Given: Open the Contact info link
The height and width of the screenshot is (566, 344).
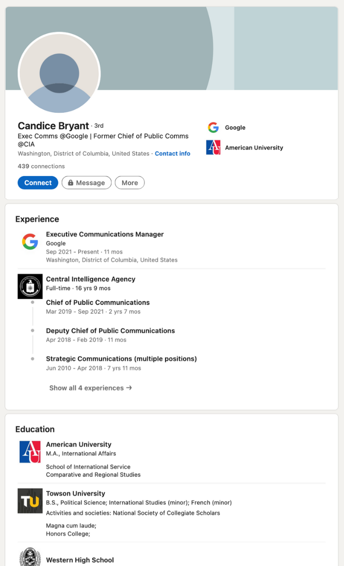Looking at the screenshot, I should (172, 153).
